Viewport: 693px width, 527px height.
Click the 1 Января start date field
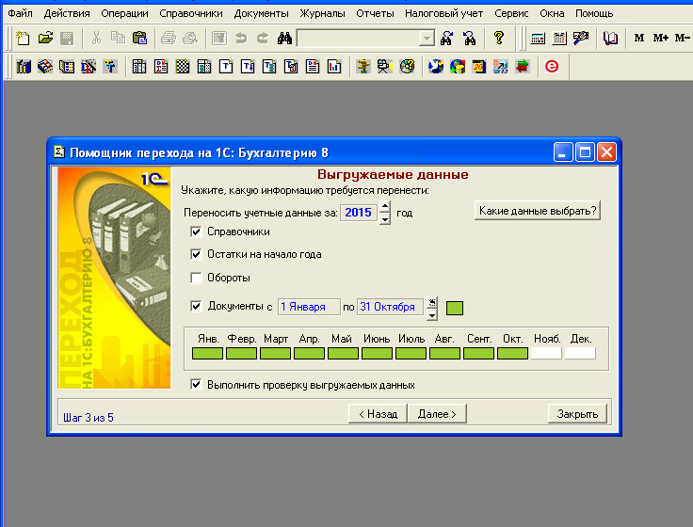(x=309, y=307)
